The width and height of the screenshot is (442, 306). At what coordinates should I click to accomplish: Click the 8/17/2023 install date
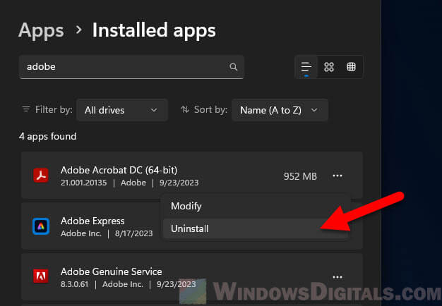(x=134, y=233)
